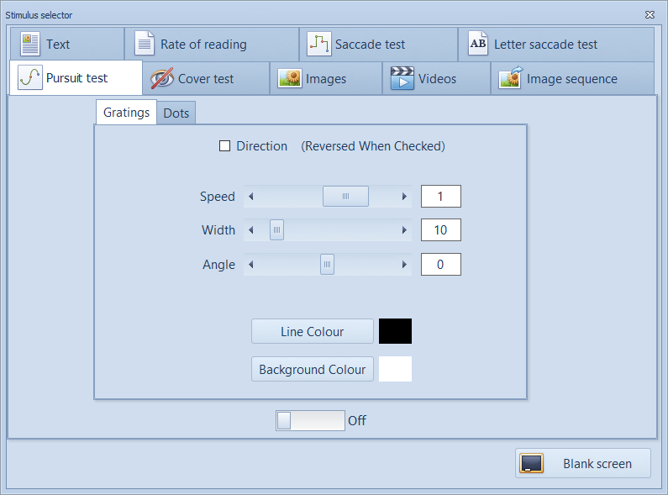Screen dimensions: 668x495
Task: Click the Cover test eye icon
Action: click(161, 79)
